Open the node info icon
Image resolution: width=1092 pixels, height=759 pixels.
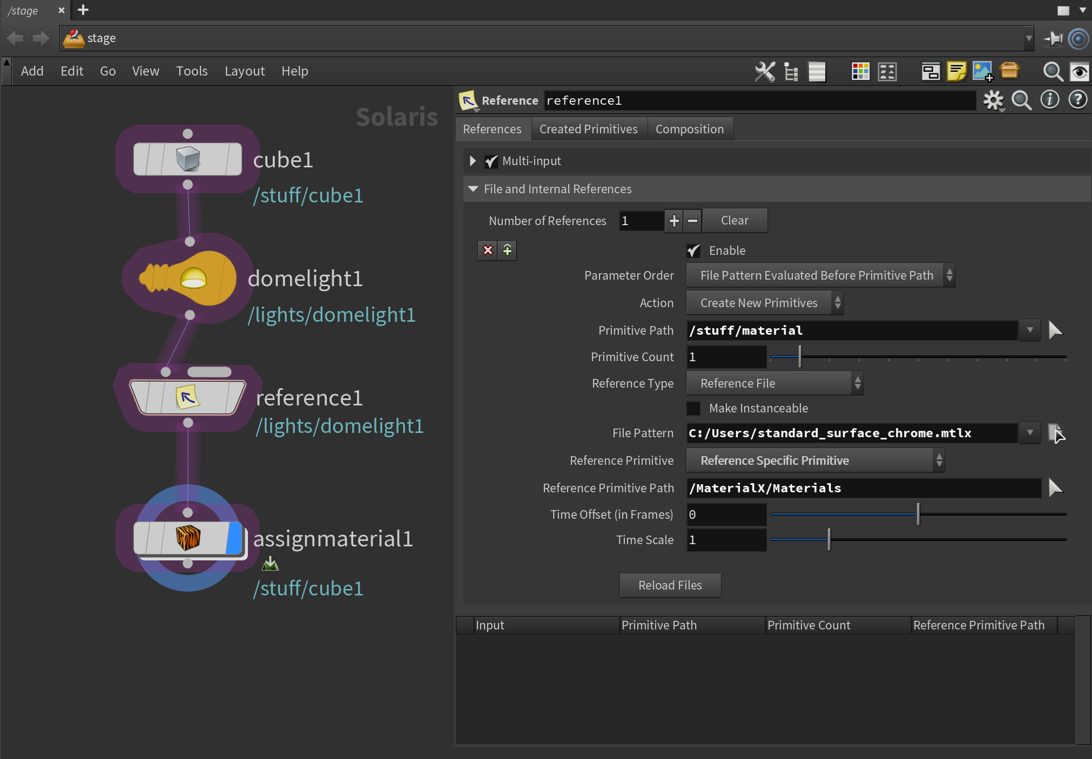tap(1050, 99)
